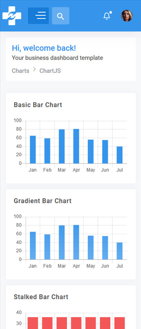Click the Basic Bar Chart heading
This screenshot has height=329, width=141.
38,105
